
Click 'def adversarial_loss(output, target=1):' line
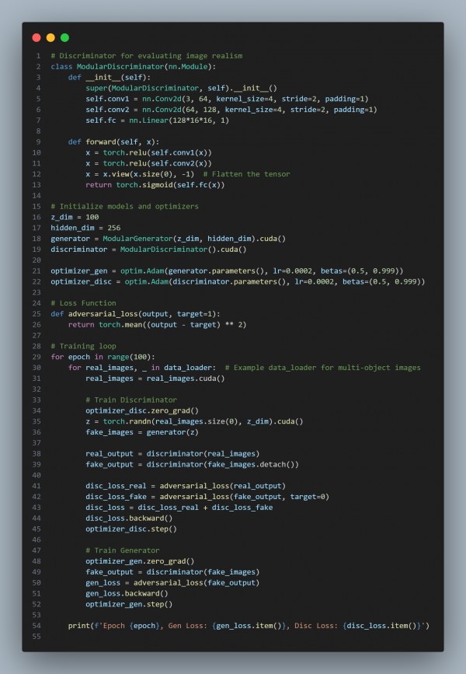tap(135, 314)
